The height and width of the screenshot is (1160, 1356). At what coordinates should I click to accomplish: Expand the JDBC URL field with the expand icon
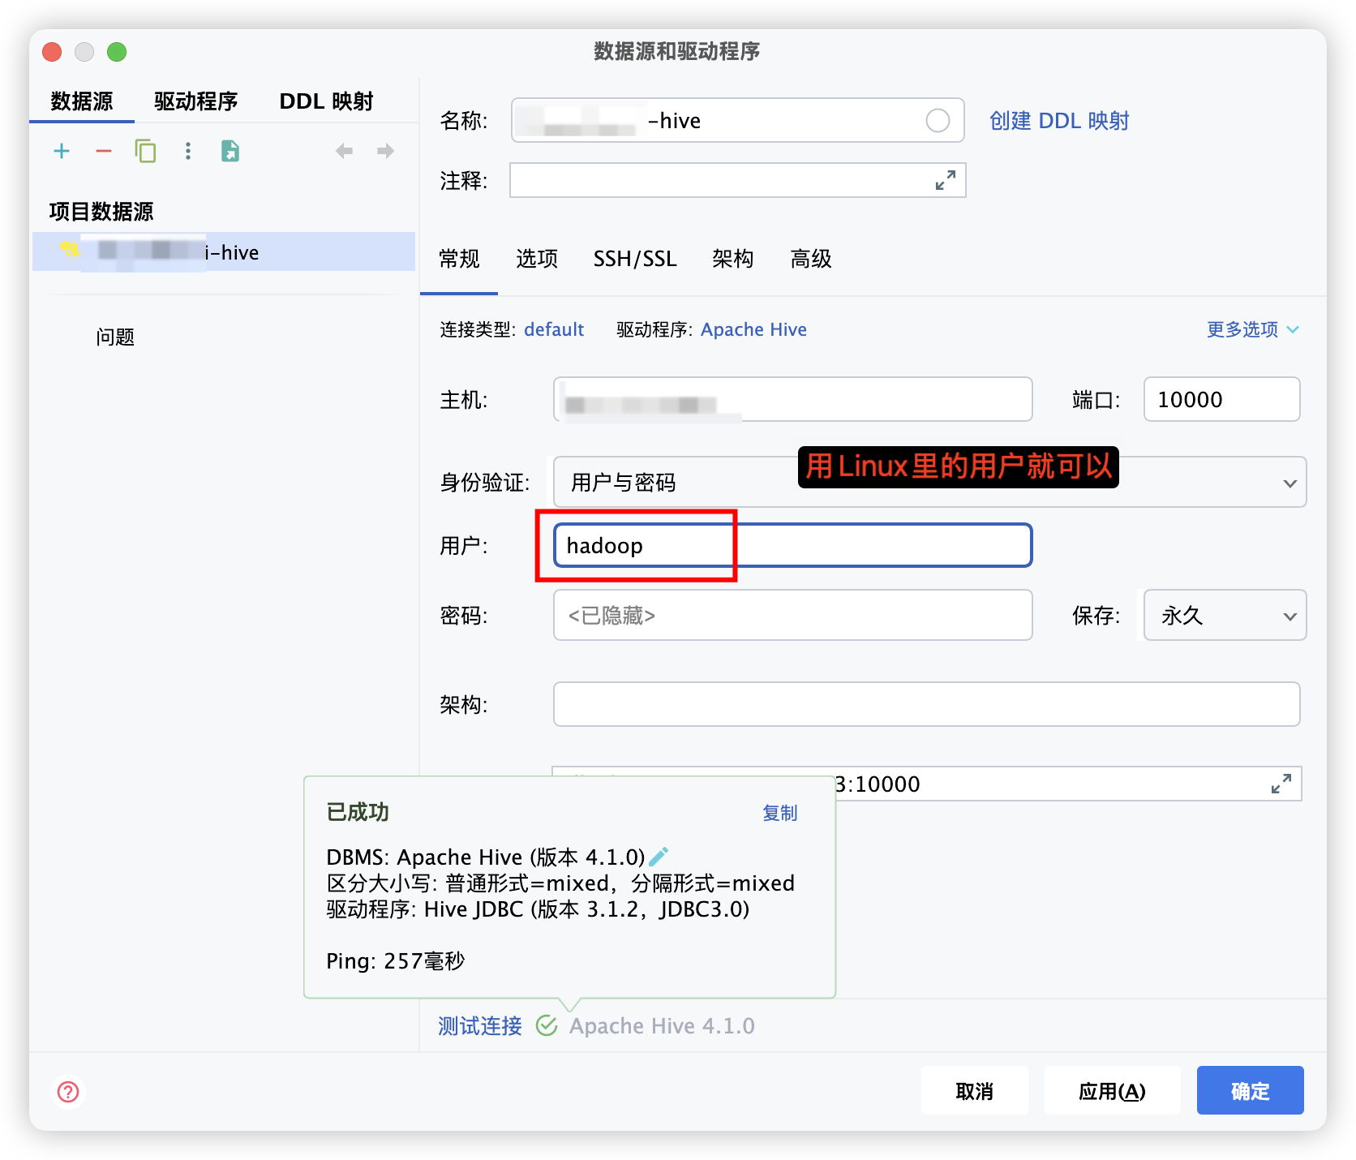(1281, 784)
